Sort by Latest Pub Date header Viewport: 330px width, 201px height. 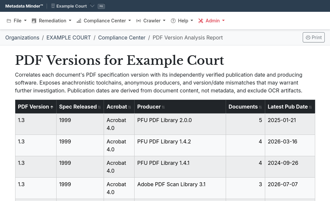click(x=290, y=107)
